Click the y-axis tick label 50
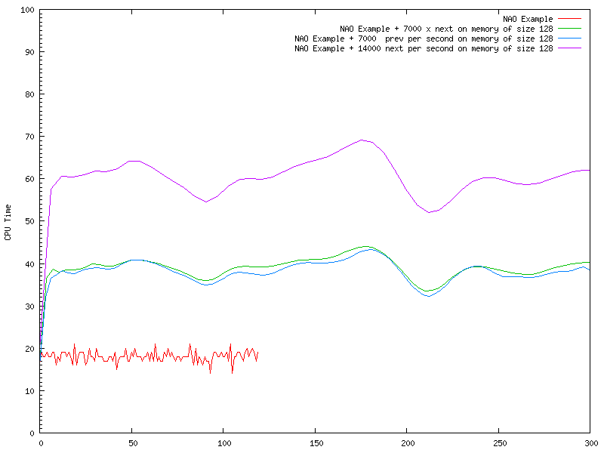 (30, 221)
